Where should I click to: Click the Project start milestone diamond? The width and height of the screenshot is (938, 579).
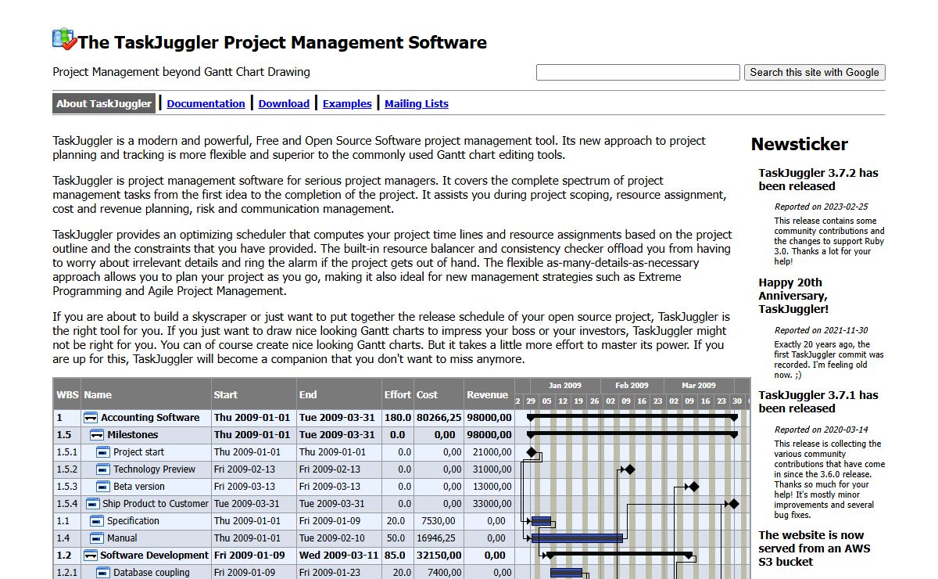point(532,452)
